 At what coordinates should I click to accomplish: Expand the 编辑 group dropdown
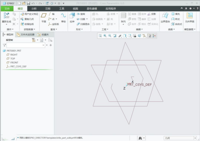pos(139,29)
